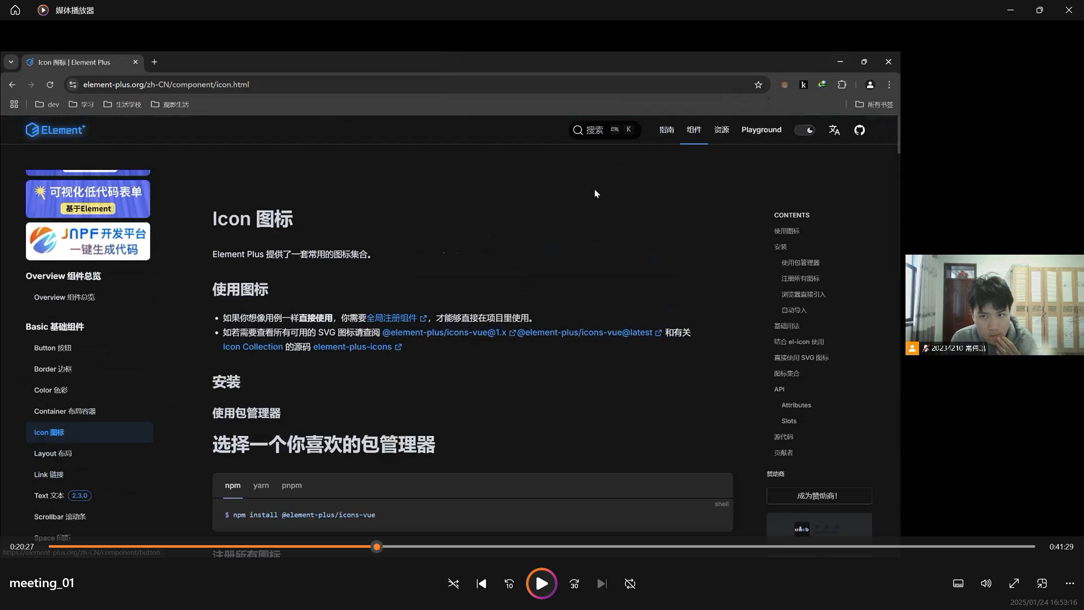View site information icon in address bar
The image size is (1084, 610).
(x=73, y=85)
